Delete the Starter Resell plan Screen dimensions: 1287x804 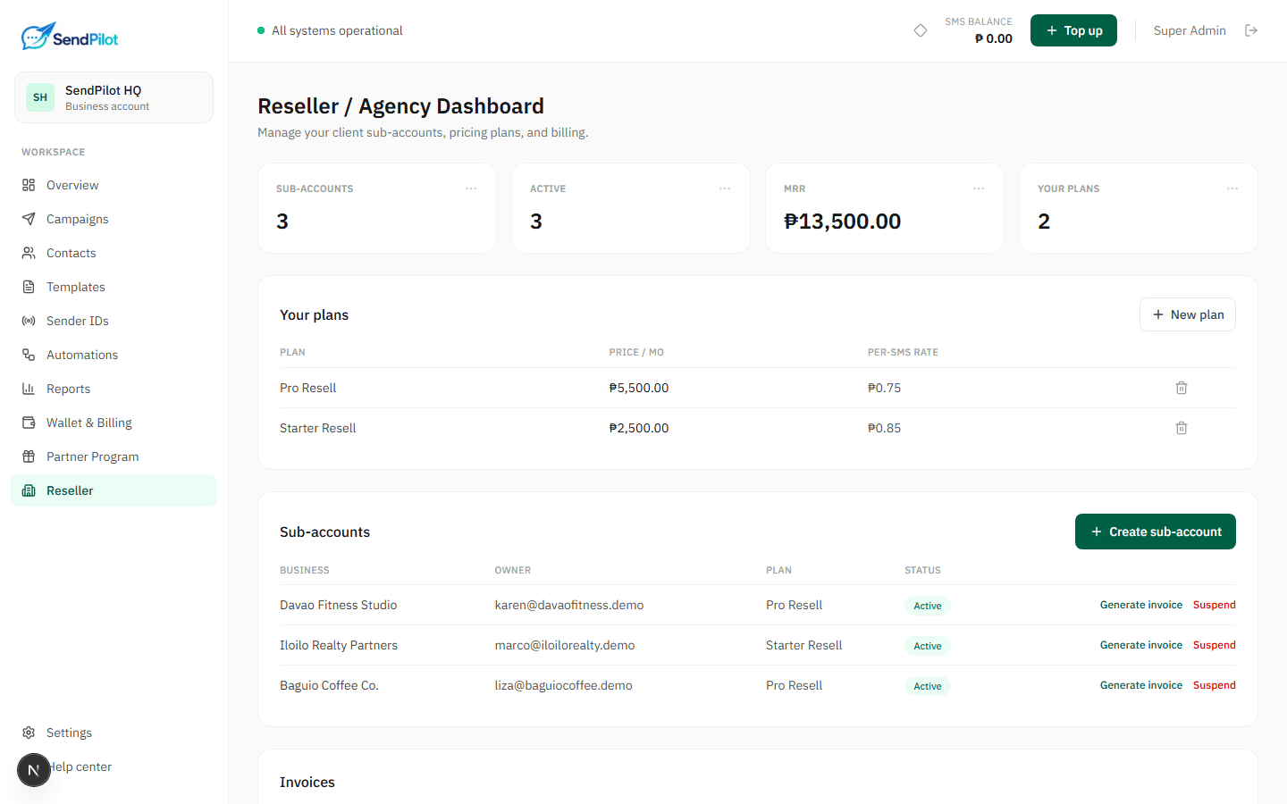[x=1182, y=428]
